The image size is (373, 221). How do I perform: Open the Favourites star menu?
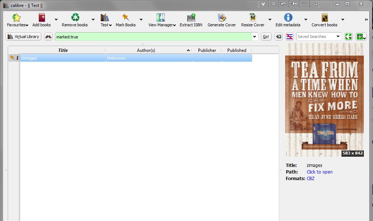tap(16, 18)
